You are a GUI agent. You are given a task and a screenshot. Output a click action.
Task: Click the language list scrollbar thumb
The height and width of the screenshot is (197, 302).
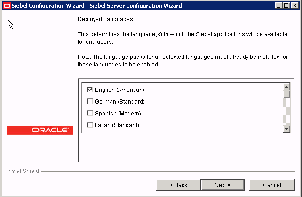coord(286,94)
